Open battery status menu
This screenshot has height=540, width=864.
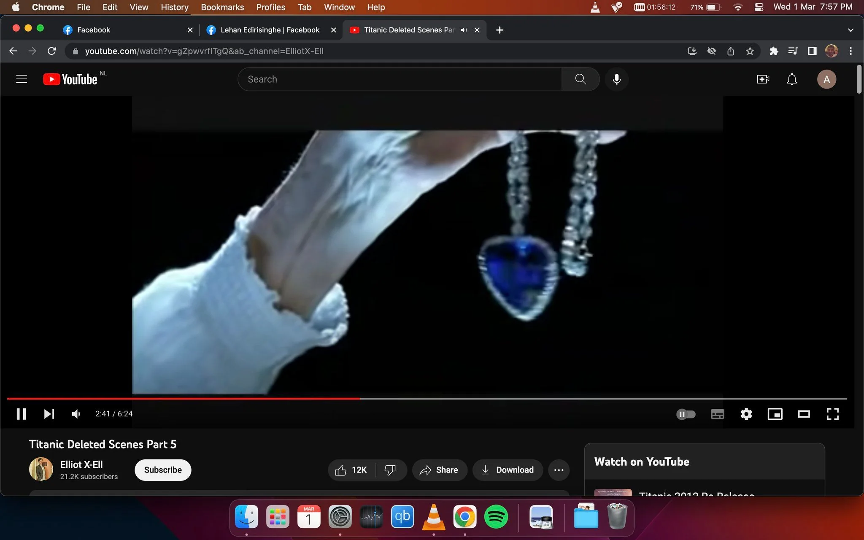pos(705,7)
